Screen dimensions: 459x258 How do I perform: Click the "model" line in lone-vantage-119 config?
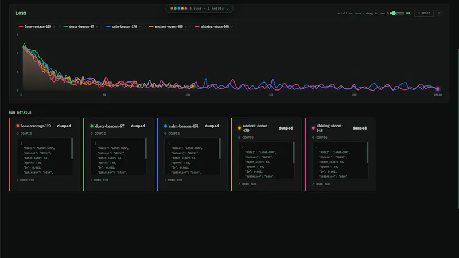[39, 148]
